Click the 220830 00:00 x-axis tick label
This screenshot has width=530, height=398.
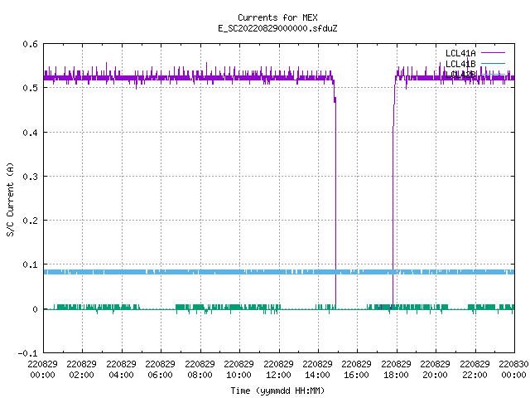[513, 370]
